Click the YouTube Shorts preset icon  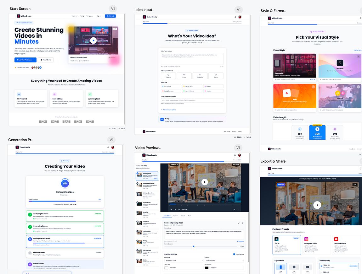[336, 239]
